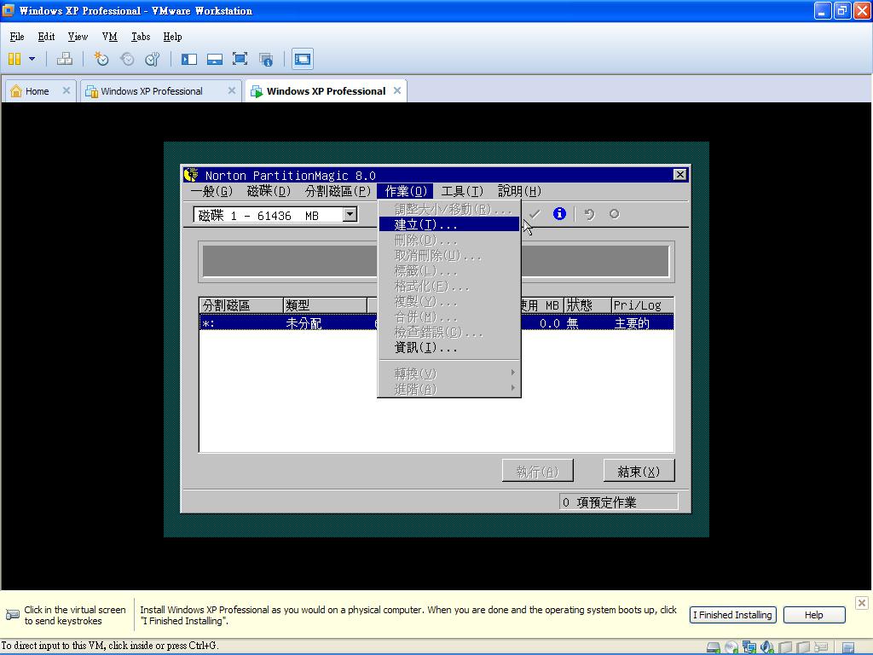
Task: Open the Tabs menu
Action: 141,37
